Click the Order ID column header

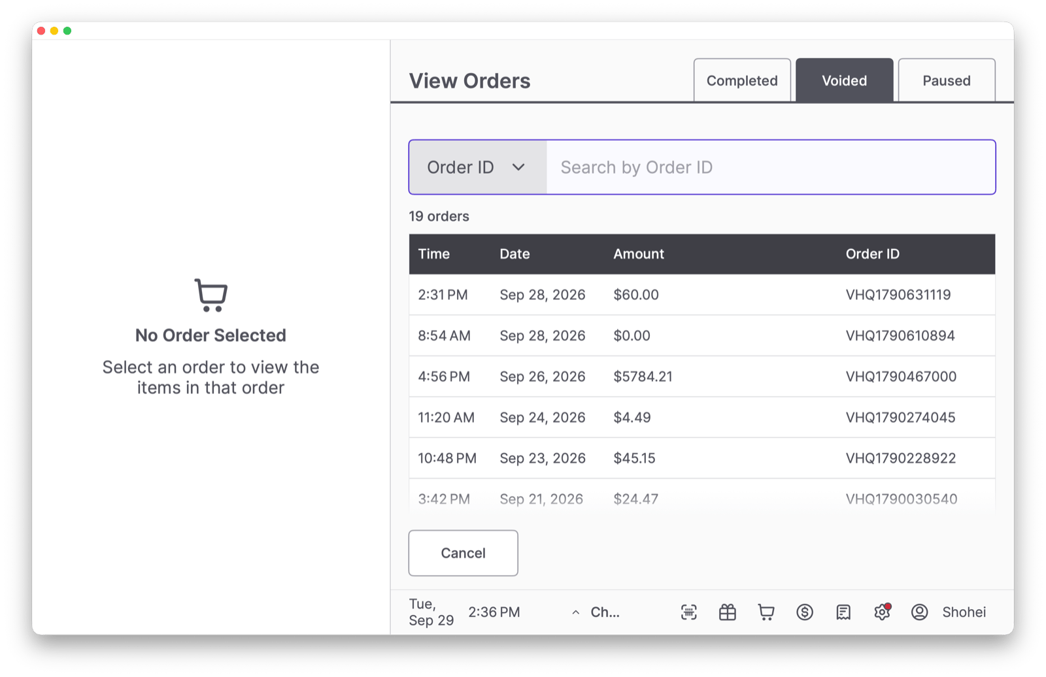pos(873,254)
